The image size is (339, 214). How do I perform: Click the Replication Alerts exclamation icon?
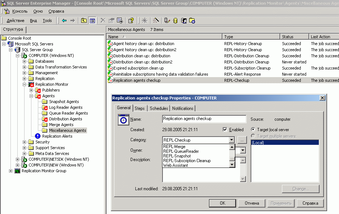point(38,136)
